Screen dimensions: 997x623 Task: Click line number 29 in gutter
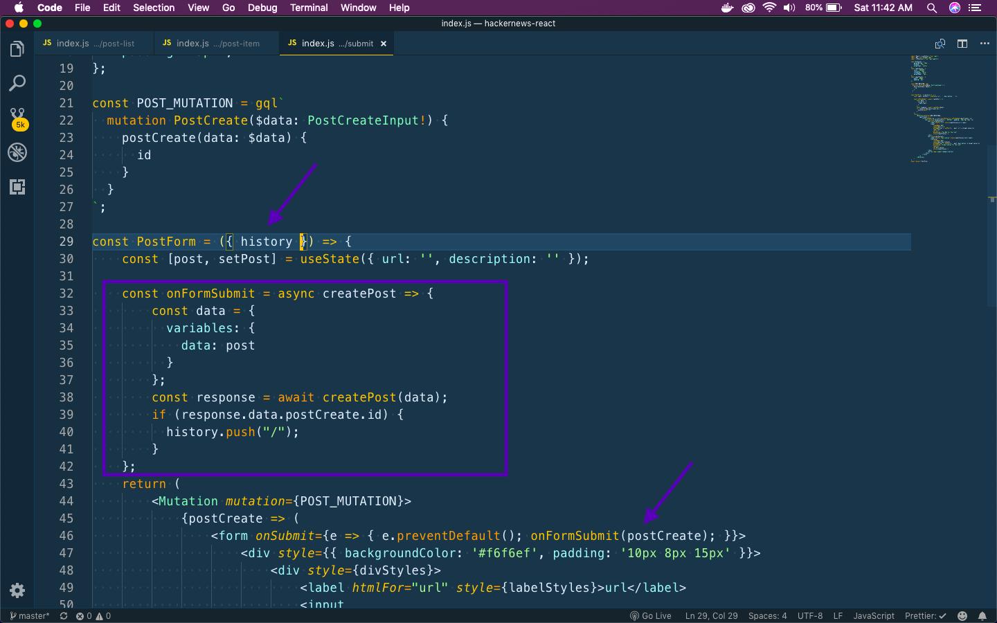tap(66, 242)
